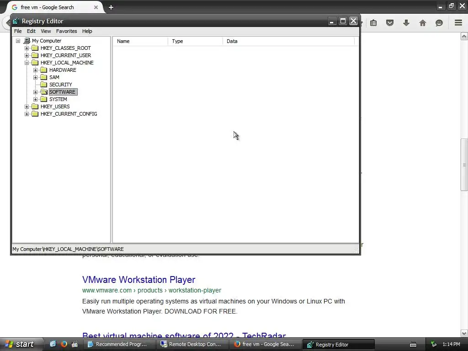Click the Registry Editor title bar icon
Screen dimensions: 468x351
coord(16,21)
